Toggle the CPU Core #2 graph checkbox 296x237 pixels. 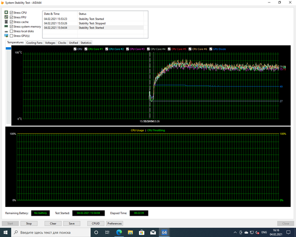pyautogui.click(x=107, y=49)
